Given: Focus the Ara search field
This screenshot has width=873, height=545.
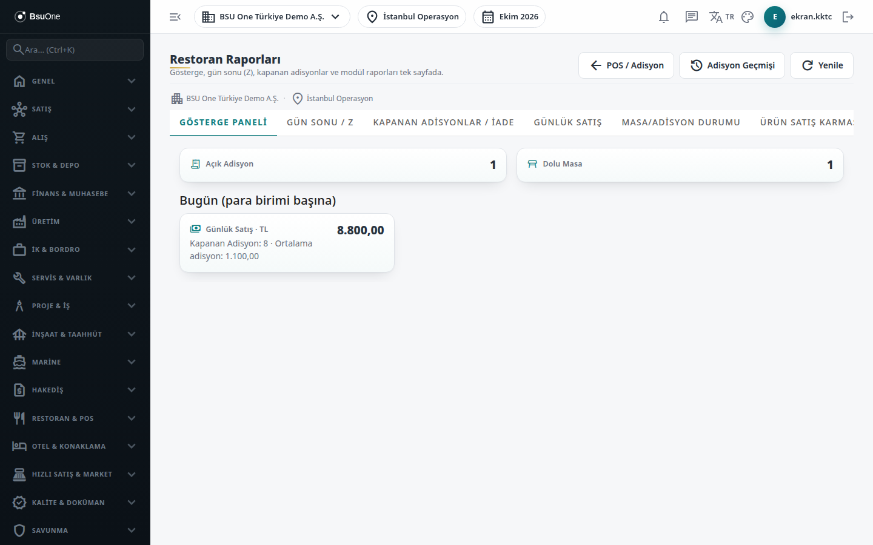Looking at the screenshot, I should tap(75, 50).
